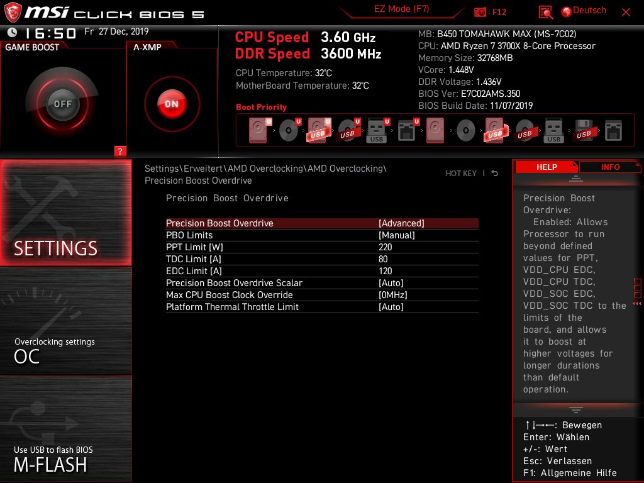Viewport: 644px width, 483px height.
Task: Switch to EZ Mode (F7)
Action: pyautogui.click(x=401, y=9)
